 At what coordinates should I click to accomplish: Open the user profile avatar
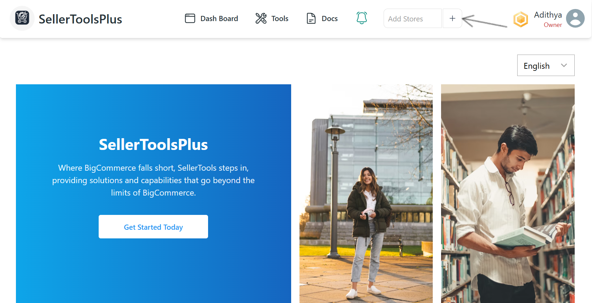(x=575, y=18)
